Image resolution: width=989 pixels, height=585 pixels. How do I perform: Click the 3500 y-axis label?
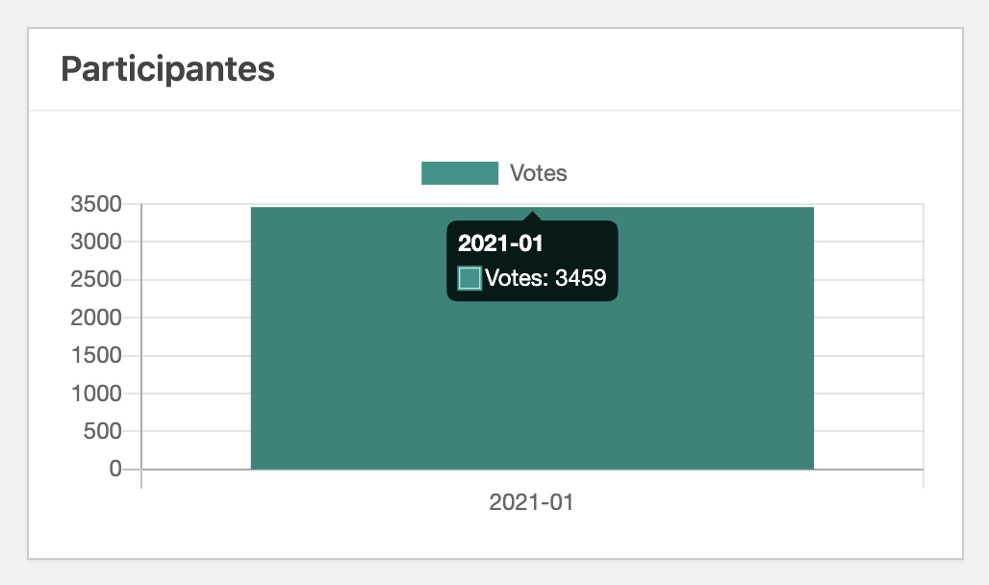[x=96, y=204]
